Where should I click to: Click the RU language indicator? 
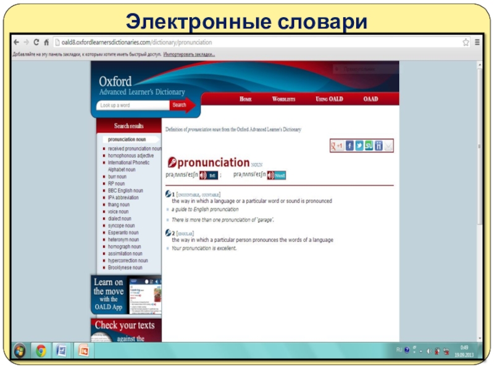399,350
